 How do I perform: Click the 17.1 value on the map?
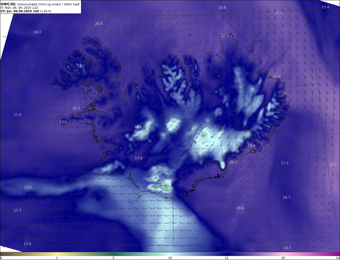point(285,163)
